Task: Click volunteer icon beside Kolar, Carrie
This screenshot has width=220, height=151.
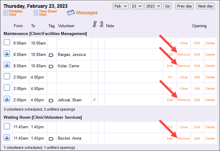Action: click(7, 65)
